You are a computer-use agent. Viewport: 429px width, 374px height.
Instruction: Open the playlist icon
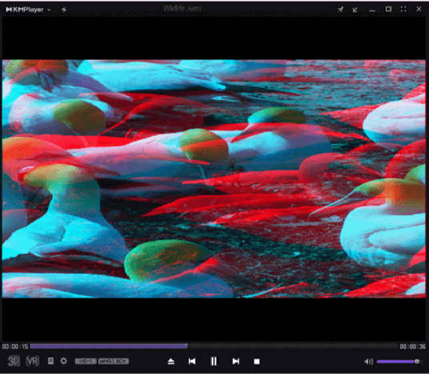tap(51, 361)
